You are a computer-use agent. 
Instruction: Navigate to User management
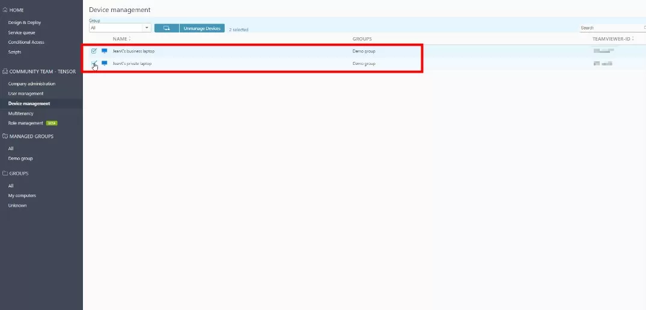(x=26, y=94)
